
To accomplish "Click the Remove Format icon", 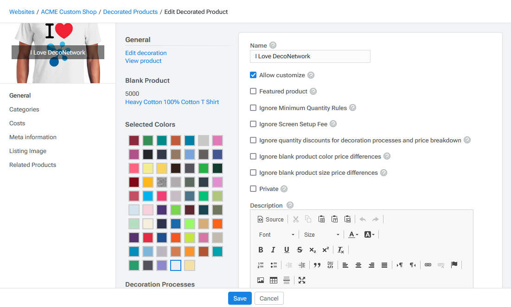I will pyautogui.click(x=340, y=250).
